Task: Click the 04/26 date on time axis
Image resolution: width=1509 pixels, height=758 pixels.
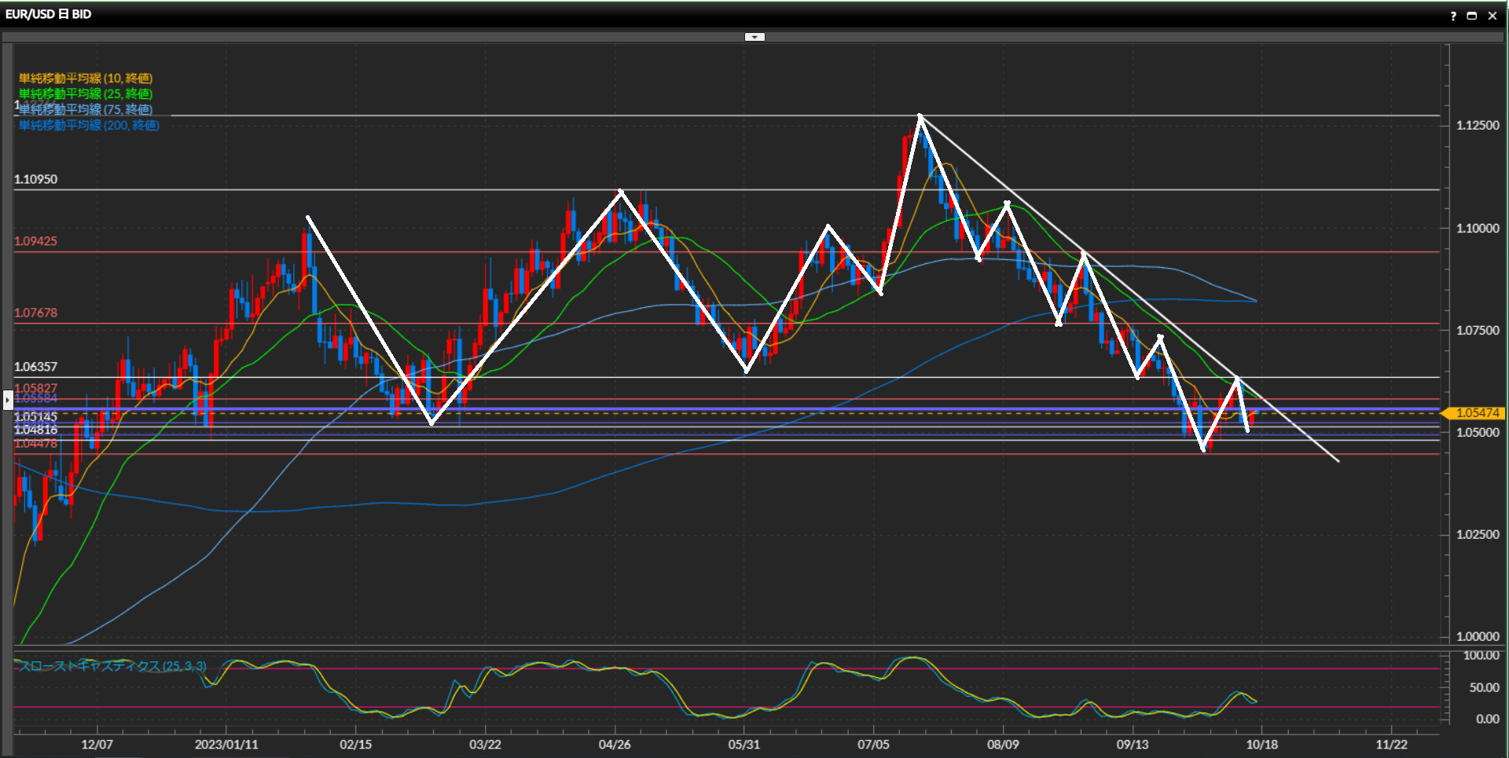Action: 615,745
